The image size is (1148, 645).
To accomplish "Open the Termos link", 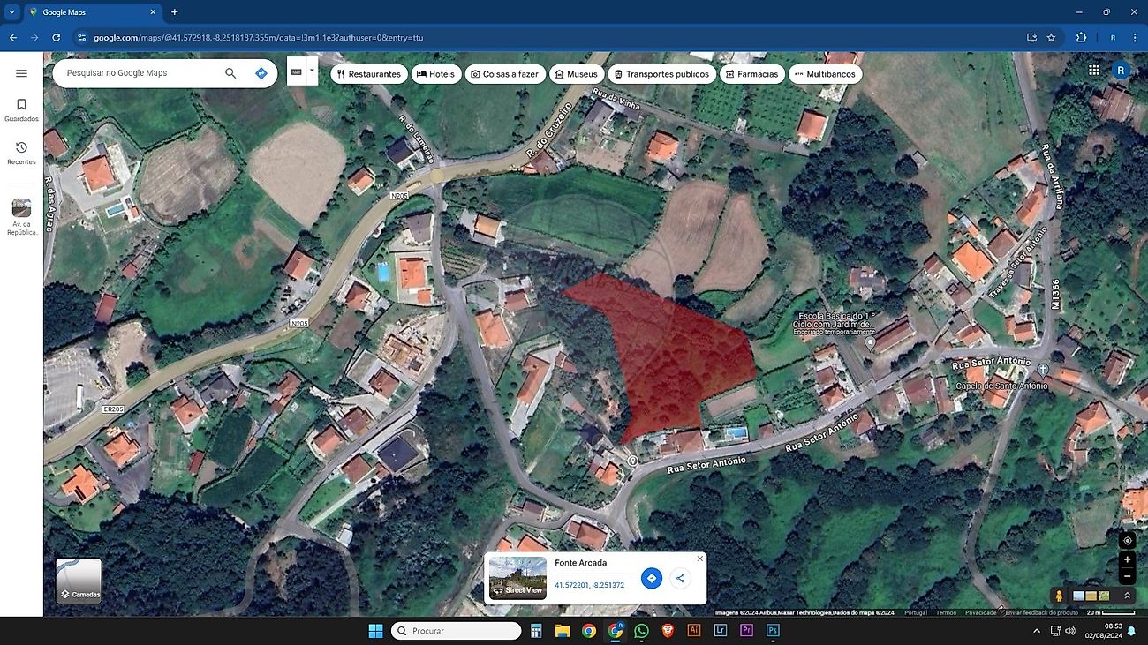I will pyautogui.click(x=946, y=612).
